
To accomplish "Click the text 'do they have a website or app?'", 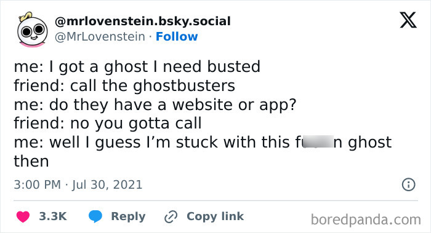I will click(x=172, y=105).
